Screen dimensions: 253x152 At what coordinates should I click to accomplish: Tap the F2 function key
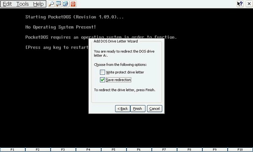[x=38, y=150]
